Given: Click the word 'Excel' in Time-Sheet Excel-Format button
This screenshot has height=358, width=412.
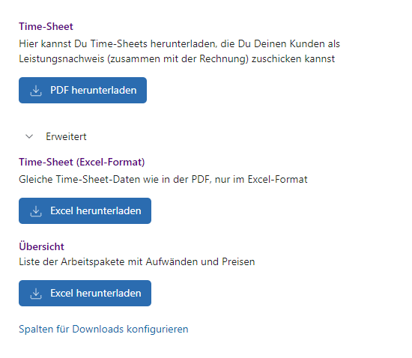Looking at the screenshot, I should click(61, 210).
